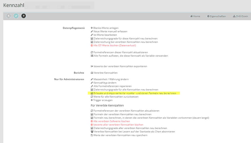Open Ist-Werte bearbeiten
This screenshot has width=251, height=143.
coord(105,35)
